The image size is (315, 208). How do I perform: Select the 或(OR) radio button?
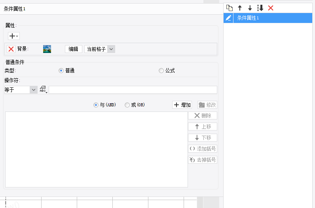127,105
